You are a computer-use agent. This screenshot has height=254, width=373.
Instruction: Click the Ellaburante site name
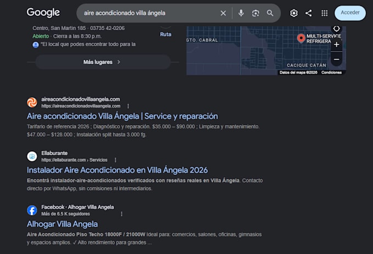click(54, 153)
